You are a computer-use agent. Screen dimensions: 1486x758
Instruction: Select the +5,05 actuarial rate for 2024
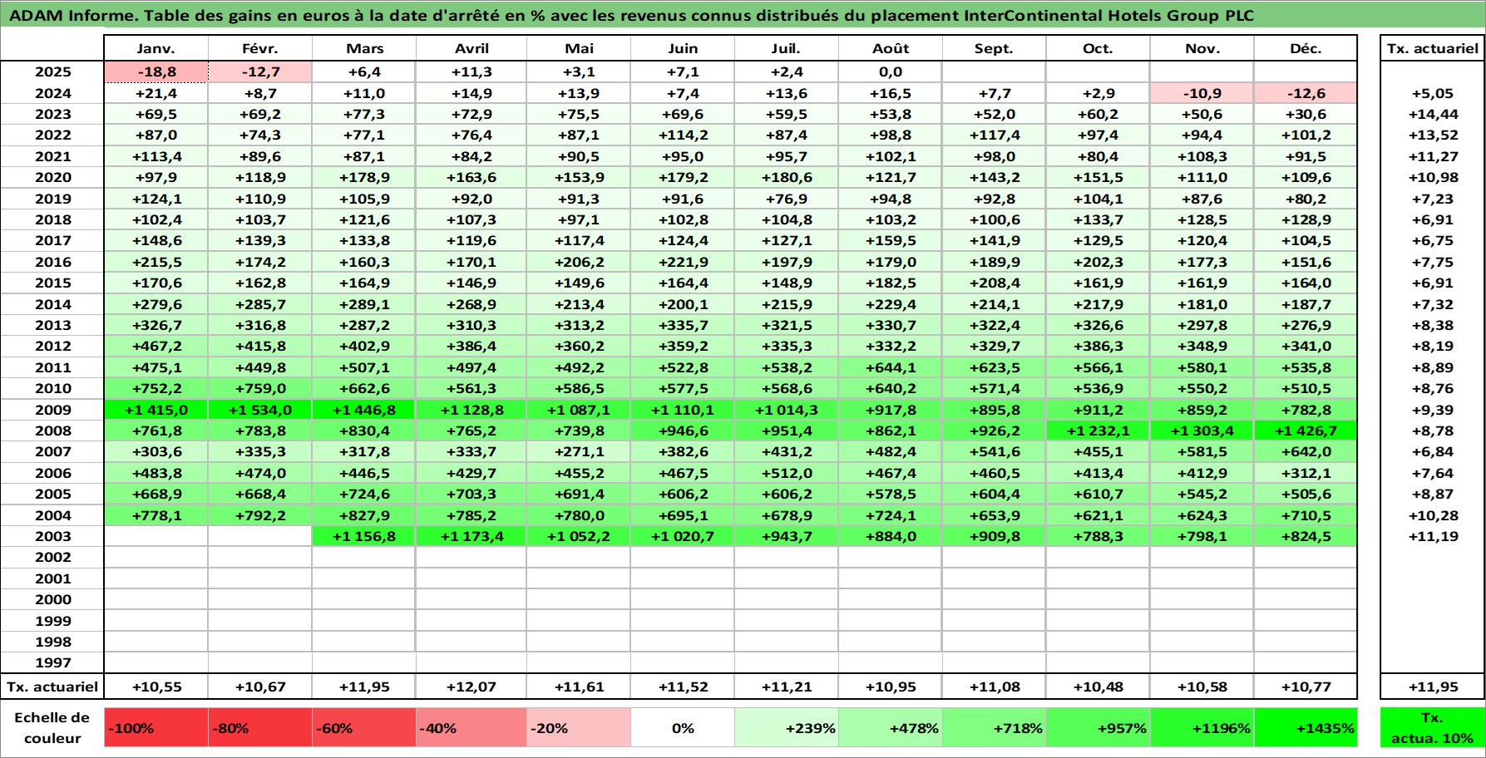click(1432, 93)
